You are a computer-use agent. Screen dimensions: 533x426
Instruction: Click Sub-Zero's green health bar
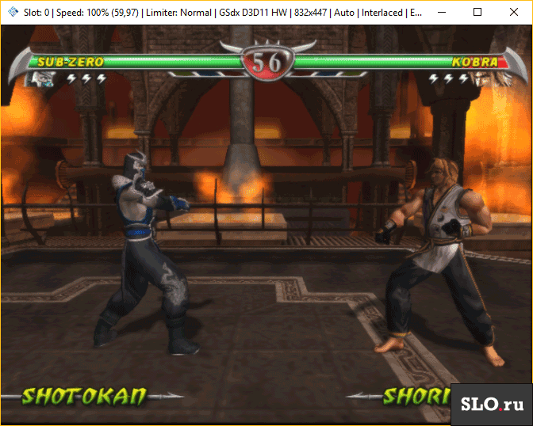click(135, 62)
